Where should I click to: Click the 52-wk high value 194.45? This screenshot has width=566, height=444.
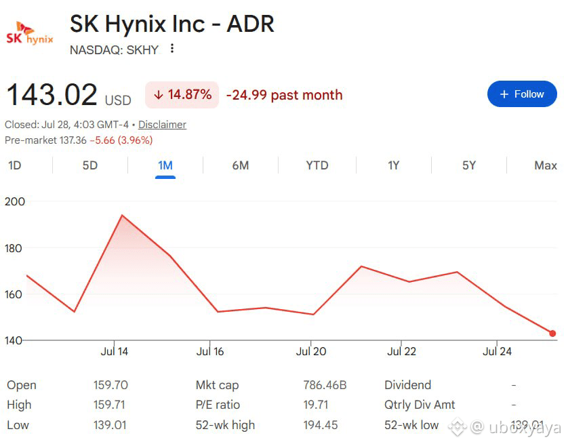pyautogui.click(x=320, y=425)
